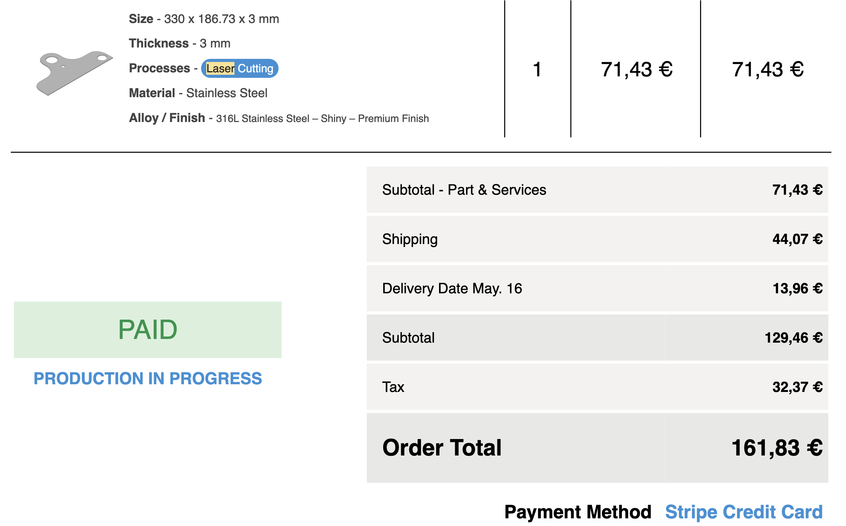Click the Subtotal 129,46 € value
The height and width of the screenshot is (526, 846).
[793, 338]
